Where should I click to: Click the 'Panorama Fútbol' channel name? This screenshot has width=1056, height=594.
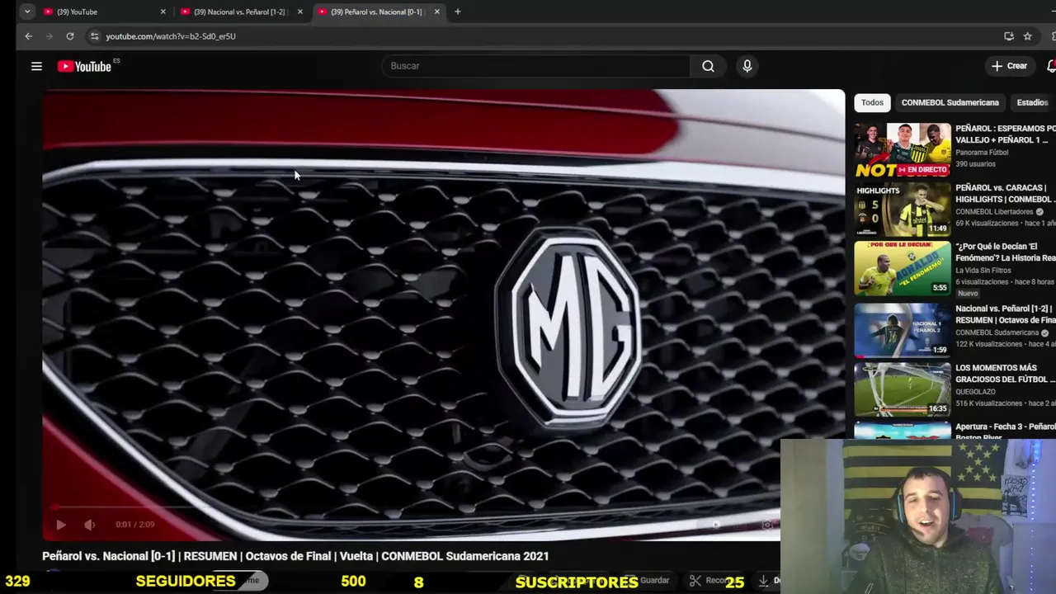coord(982,153)
